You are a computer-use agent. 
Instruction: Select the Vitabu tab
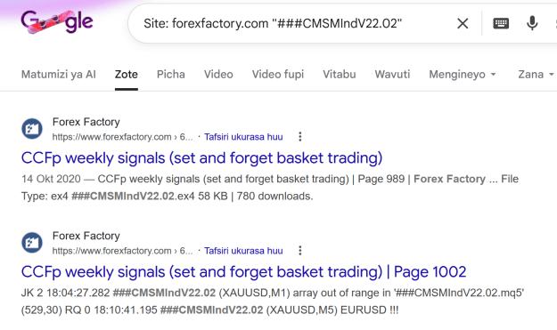340,75
